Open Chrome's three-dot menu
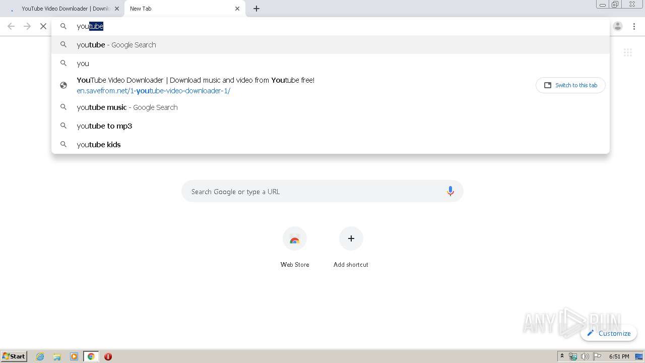Image resolution: width=645 pixels, height=363 pixels. point(634,26)
